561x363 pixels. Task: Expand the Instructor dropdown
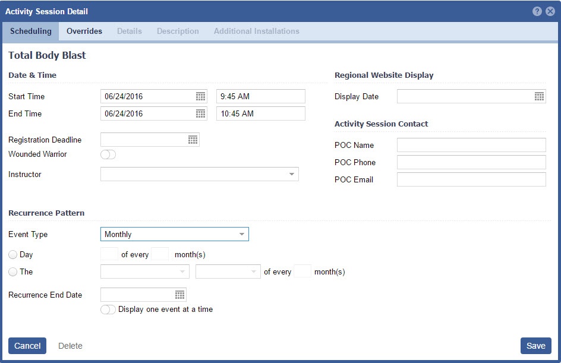[292, 174]
